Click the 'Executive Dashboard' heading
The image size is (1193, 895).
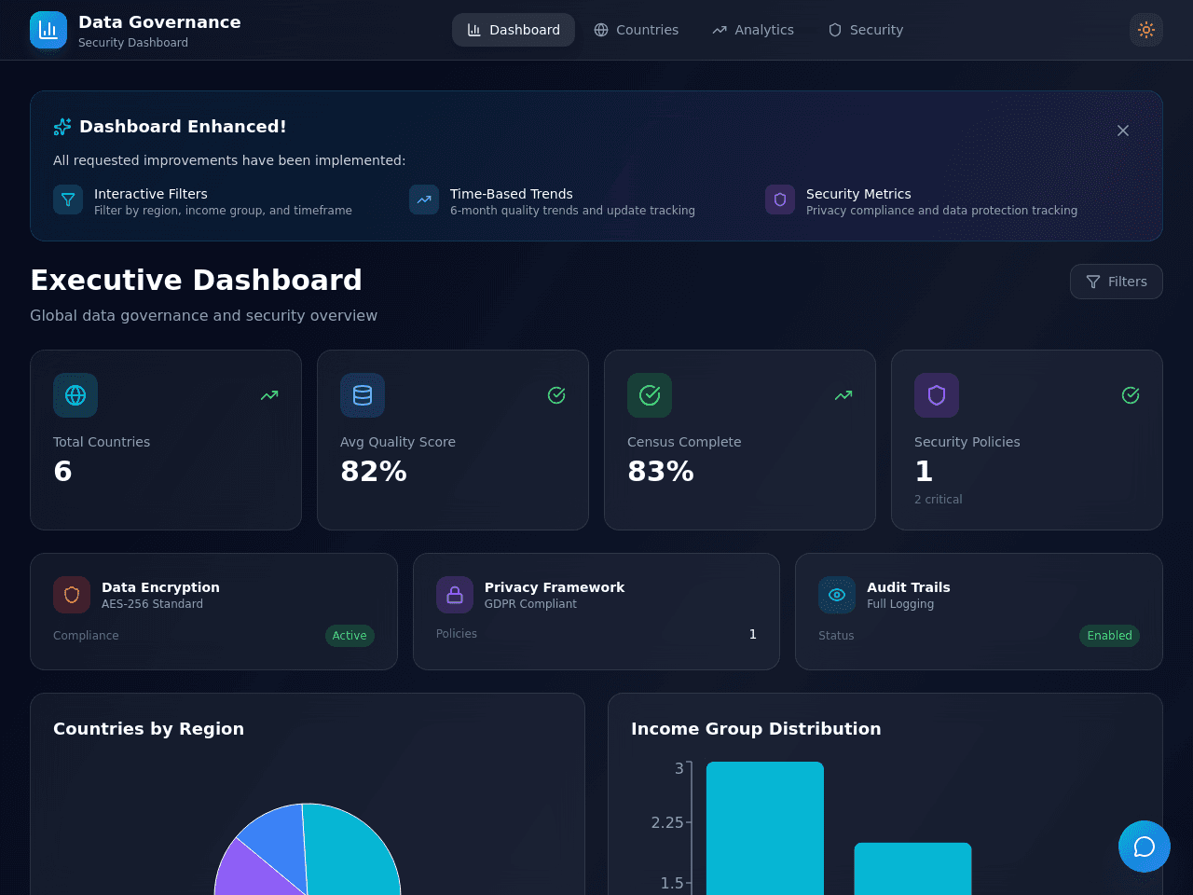(x=196, y=281)
